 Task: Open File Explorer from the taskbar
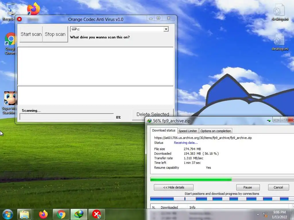24,214
